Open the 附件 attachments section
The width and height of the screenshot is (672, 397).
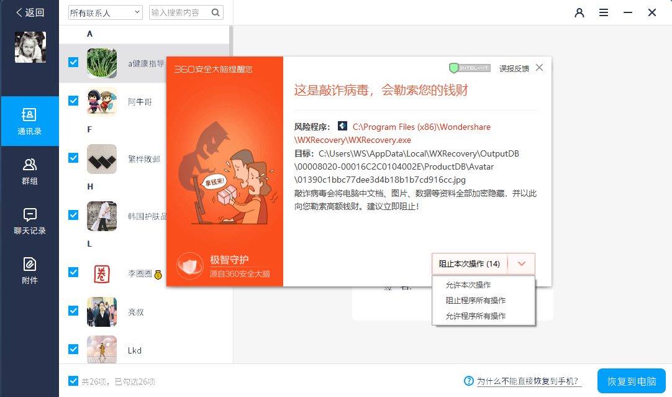click(x=30, y=270)
